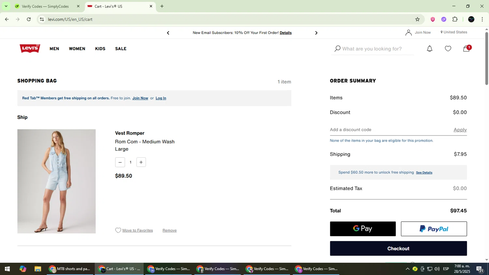Click the Join Now account icon

coord(408,32)
